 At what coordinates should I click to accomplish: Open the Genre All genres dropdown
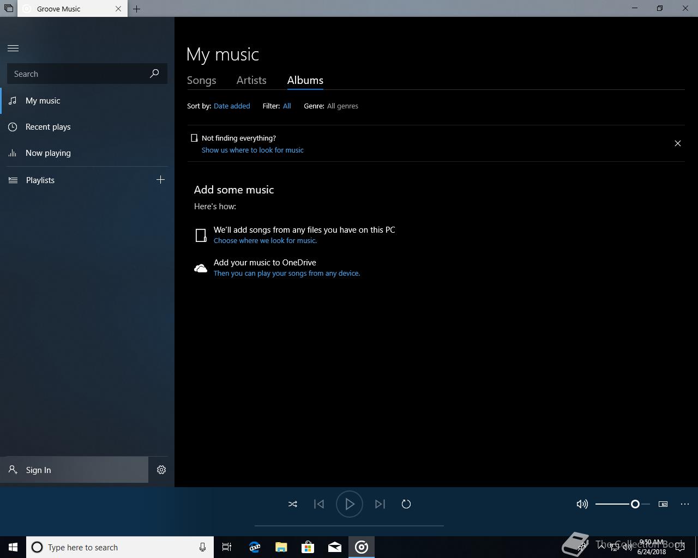(342, 106)
